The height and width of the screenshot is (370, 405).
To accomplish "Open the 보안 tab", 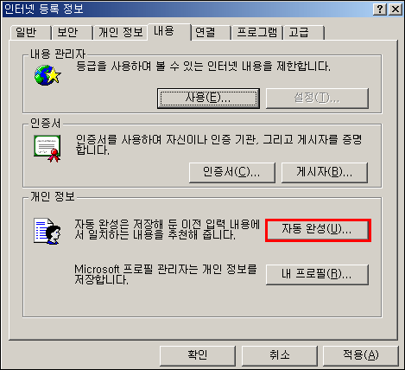I will click(x=72, y=32).
